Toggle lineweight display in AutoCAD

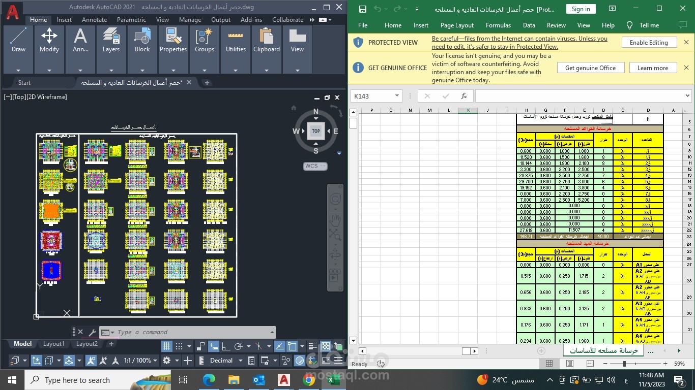313,346
